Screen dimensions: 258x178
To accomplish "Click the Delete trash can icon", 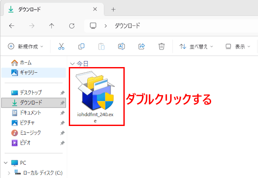I will (x=161, y=46).
